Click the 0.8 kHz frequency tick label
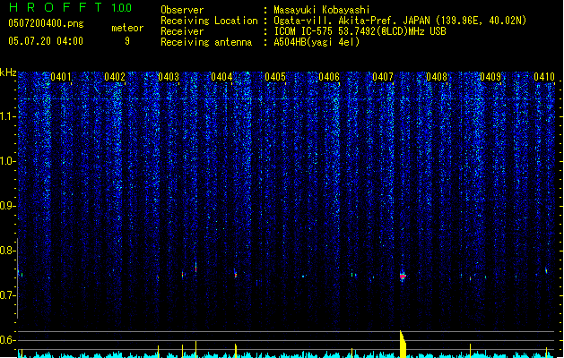This screenshot has width=564, height=358. (x=7, y=251)
